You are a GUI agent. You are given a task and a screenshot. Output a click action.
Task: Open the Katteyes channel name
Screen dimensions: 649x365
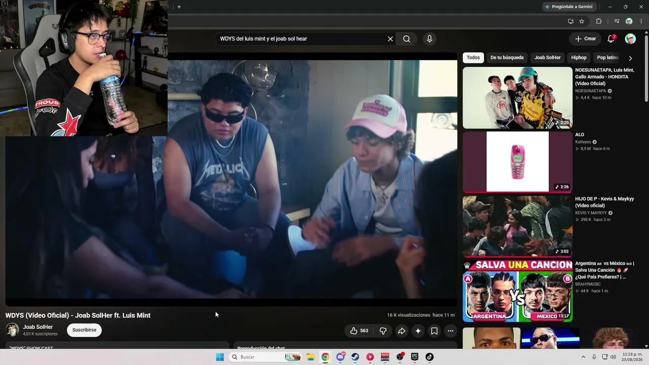click(x=583, y=142)
